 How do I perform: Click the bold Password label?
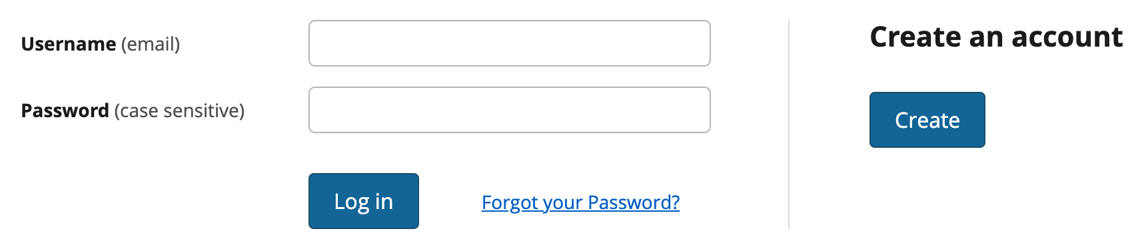[x=65, y=111]
